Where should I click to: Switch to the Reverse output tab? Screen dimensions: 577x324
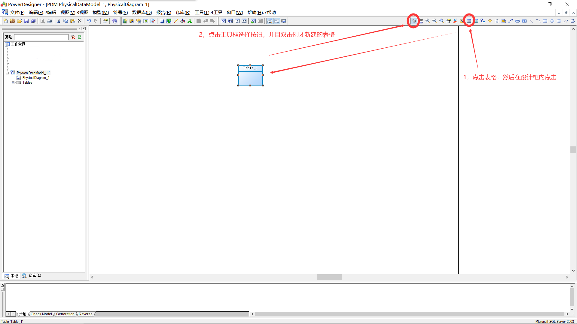tap(86, 314)
